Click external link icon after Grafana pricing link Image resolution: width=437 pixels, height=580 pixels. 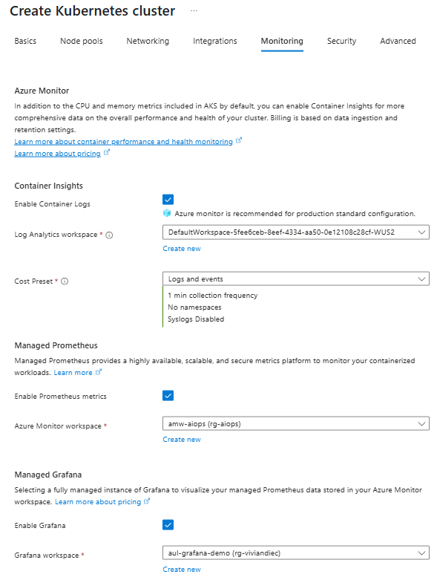147,501
